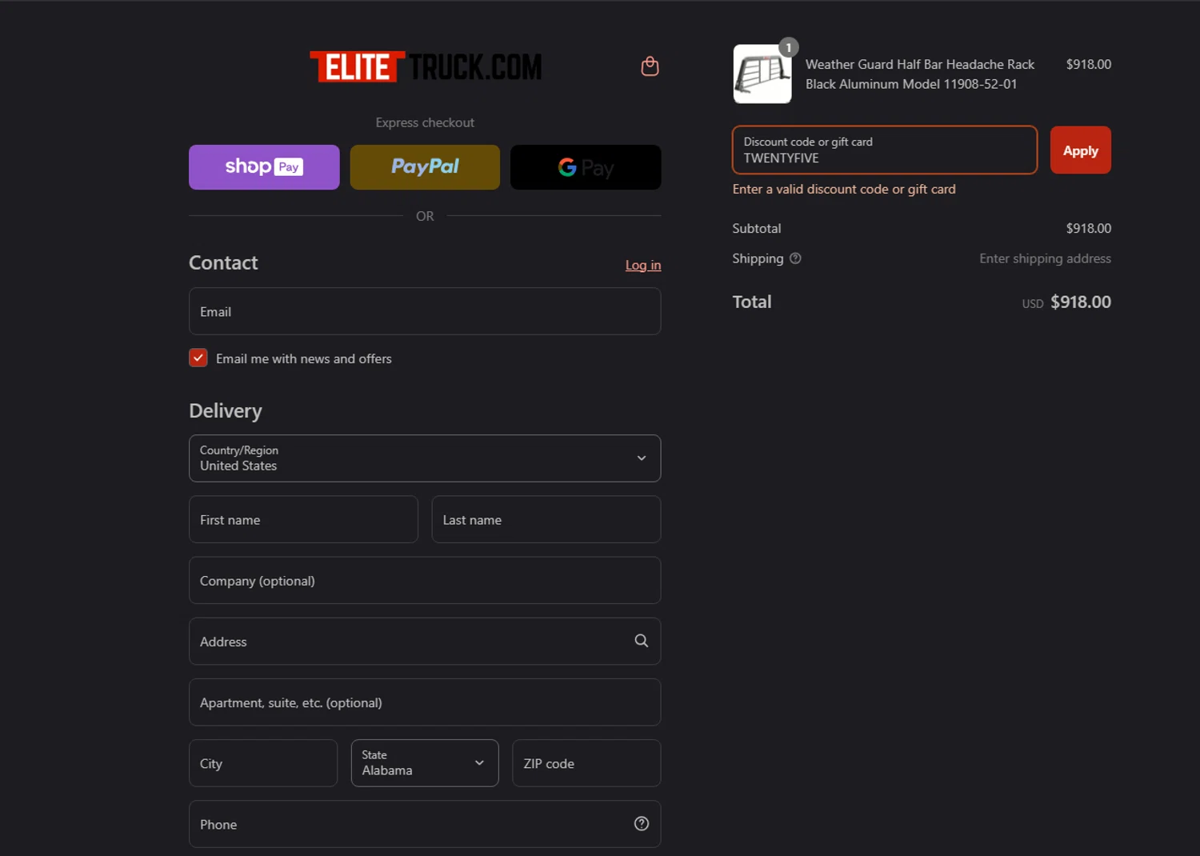
Task: Focus the Company (optional) field
Action: click(x=425, y=580)
